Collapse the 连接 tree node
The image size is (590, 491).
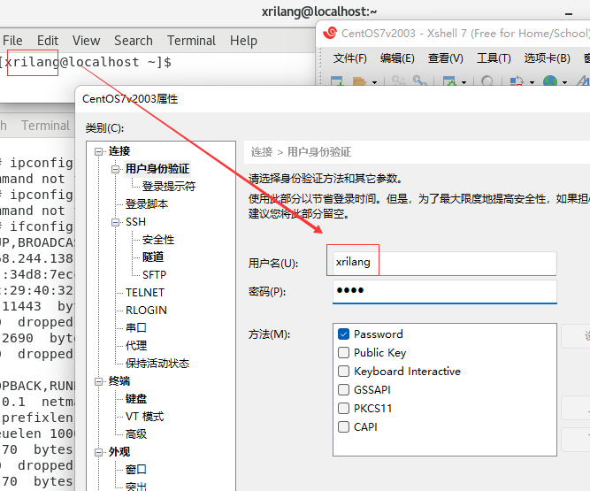pos(98,151)
